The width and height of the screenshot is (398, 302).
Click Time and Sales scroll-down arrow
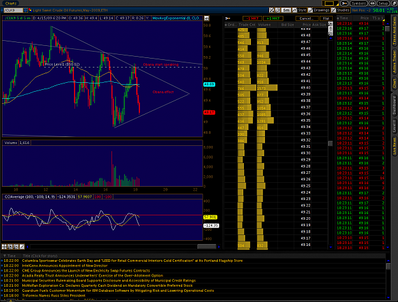click(x=388, y=247)
